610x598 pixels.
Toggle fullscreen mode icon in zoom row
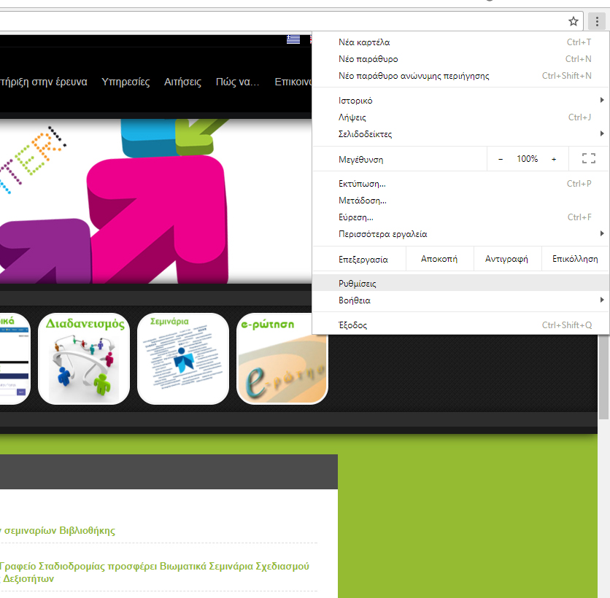coord(588,159)
